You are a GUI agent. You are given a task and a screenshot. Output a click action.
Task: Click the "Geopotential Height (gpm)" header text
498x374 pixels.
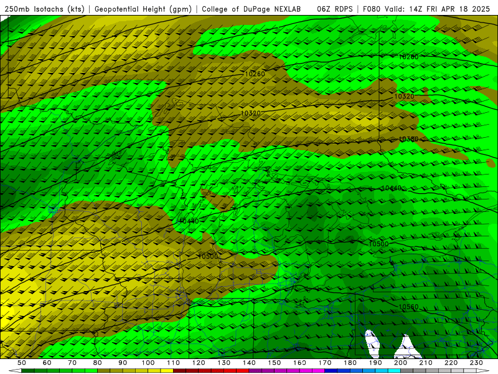point(143,9)
